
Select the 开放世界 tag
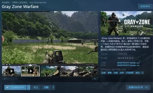coord(130,73)
